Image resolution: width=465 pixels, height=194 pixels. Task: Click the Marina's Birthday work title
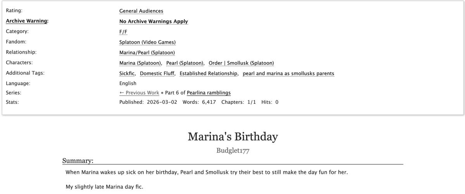(x=232, y=137)
